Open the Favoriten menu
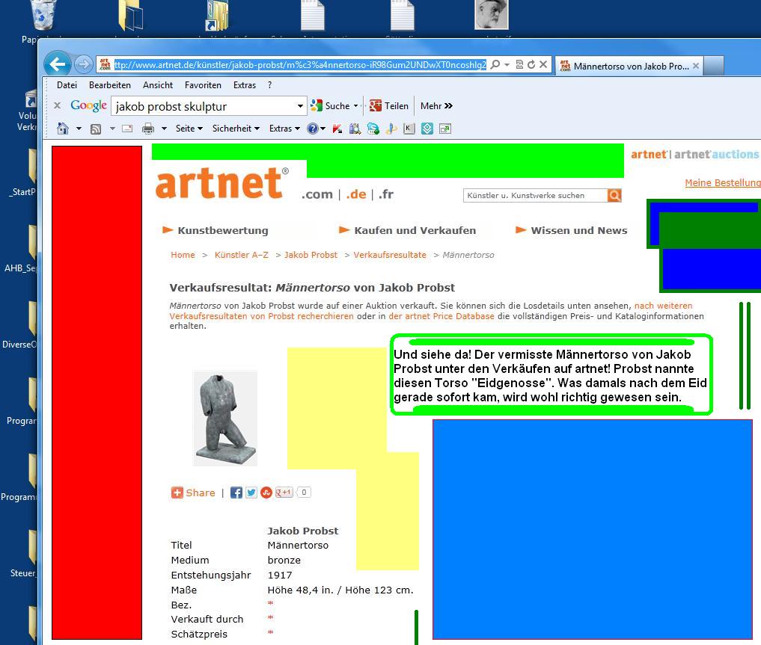The image size is (761, 645). [x=203, y=84]
